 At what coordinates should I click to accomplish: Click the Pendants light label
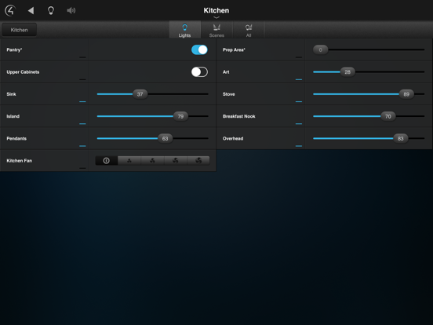coord(16,138)
